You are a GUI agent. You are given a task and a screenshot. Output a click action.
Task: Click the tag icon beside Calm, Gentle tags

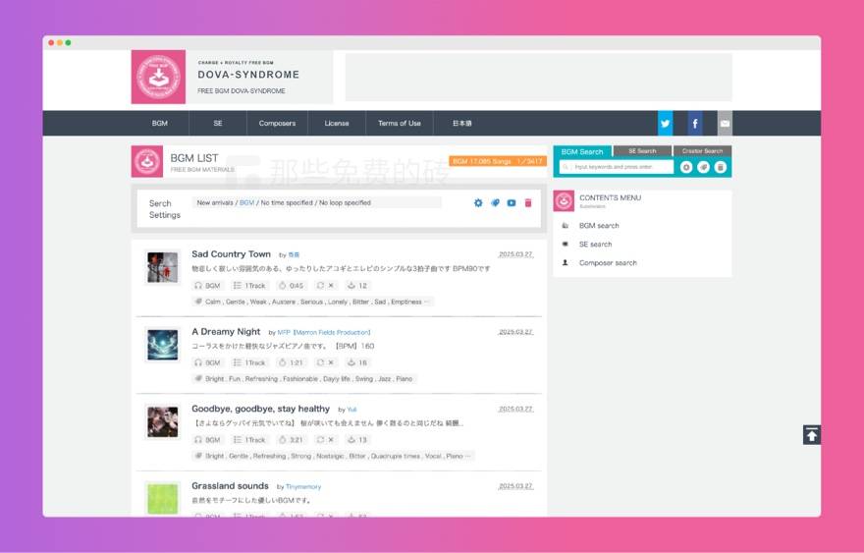tap(198, 302)
